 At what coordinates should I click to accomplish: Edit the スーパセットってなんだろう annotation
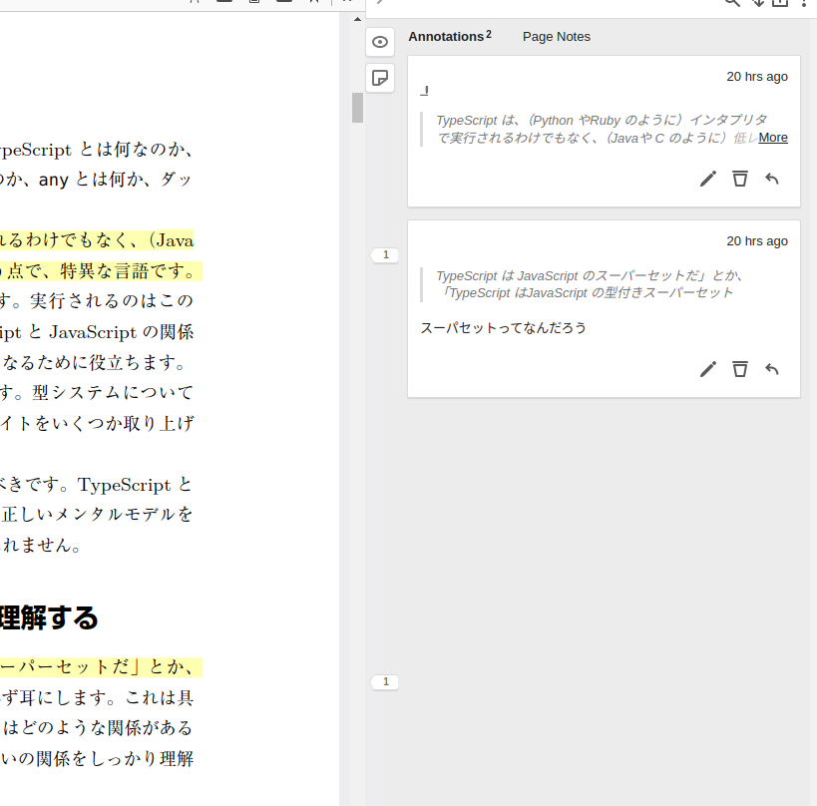(x=707, y=369)
